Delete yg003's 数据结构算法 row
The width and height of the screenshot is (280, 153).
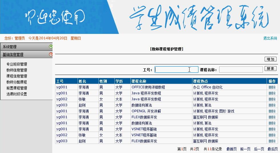pos(272,105)
